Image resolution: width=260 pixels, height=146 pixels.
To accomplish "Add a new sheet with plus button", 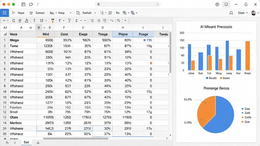I will (x=38, y=143).
